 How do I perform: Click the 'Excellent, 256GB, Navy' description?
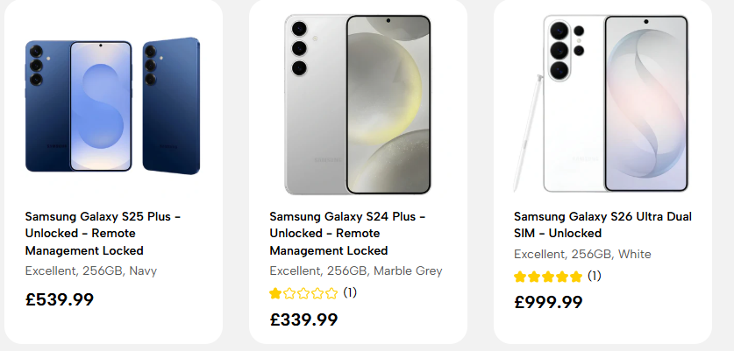coord(91,271)
